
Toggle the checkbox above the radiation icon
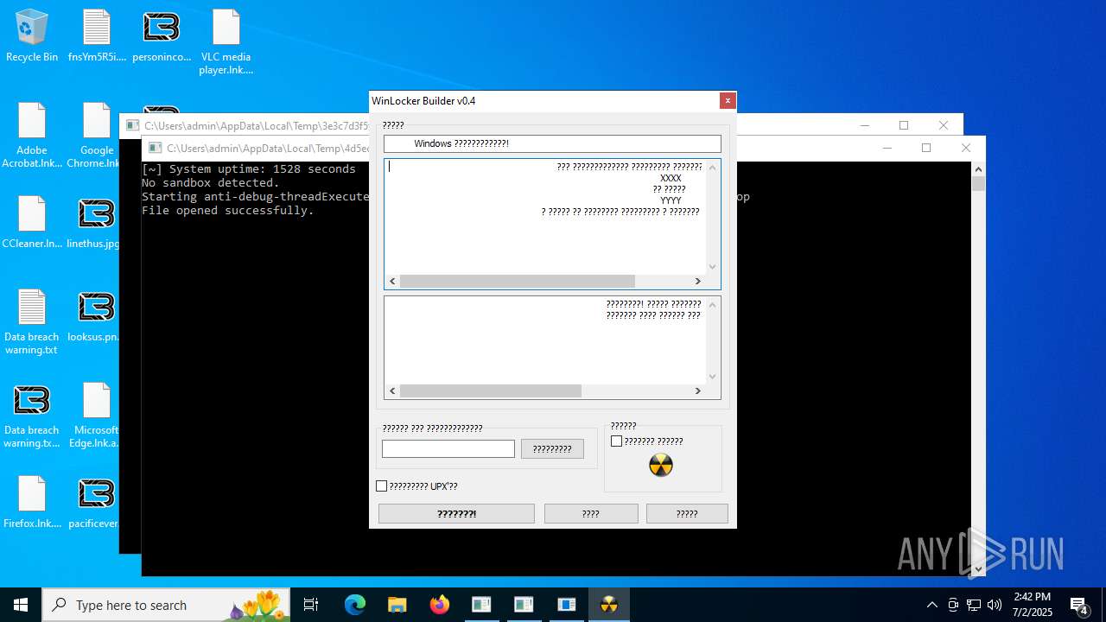616,441
